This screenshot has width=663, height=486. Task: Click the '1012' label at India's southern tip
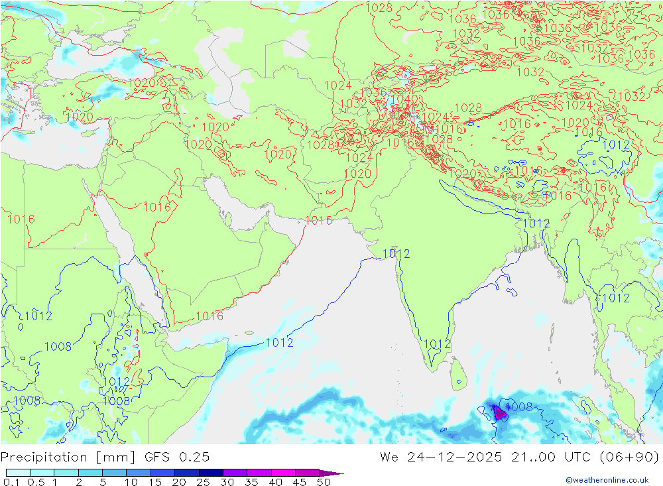(x=437, y=344)
